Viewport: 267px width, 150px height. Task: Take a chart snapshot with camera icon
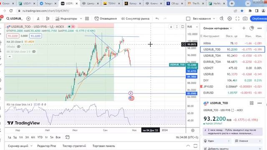245,18
